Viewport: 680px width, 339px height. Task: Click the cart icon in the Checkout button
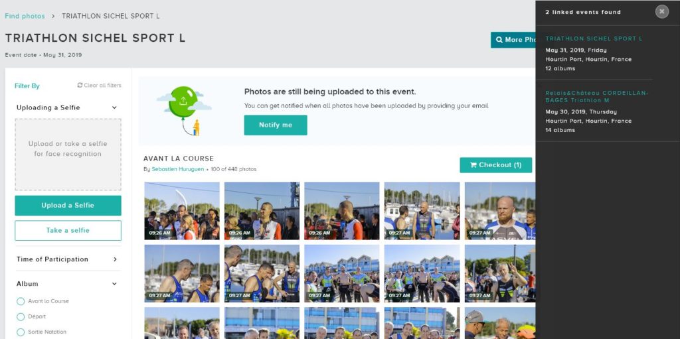click(x=473, y=165)
